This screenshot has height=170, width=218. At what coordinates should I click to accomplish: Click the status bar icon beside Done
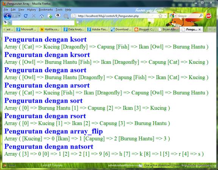5,165
